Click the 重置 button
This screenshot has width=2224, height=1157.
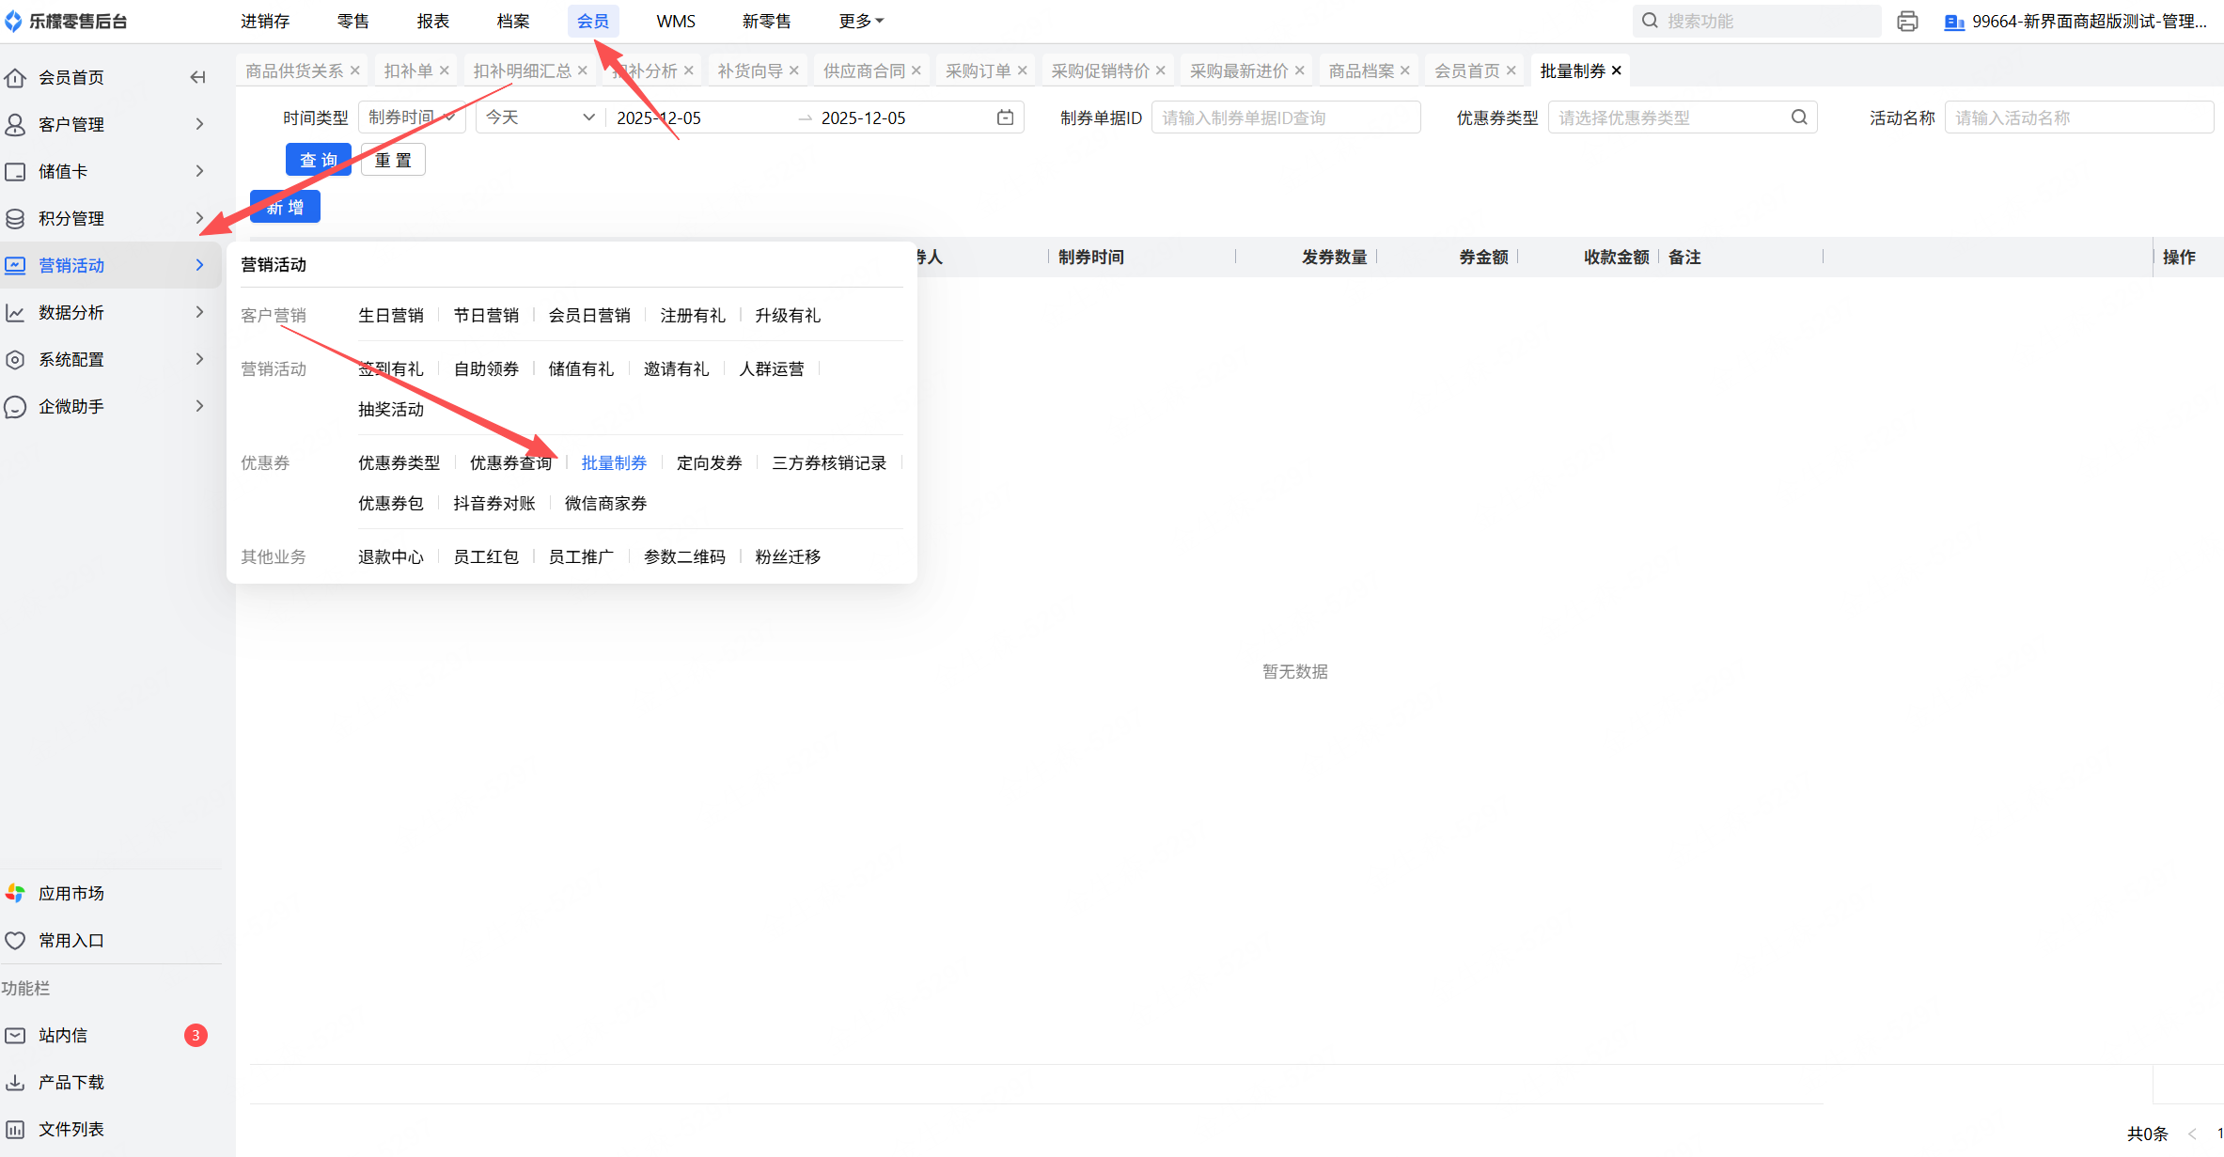[x=393, y=160]
